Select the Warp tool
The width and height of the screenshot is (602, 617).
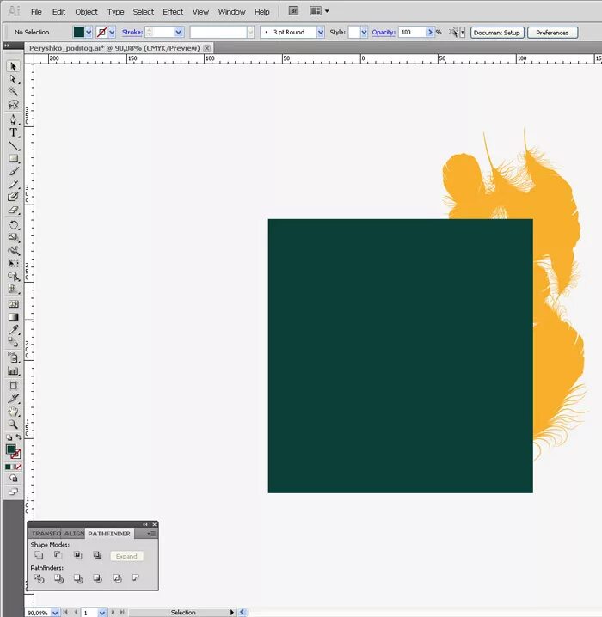pos(13,251)
